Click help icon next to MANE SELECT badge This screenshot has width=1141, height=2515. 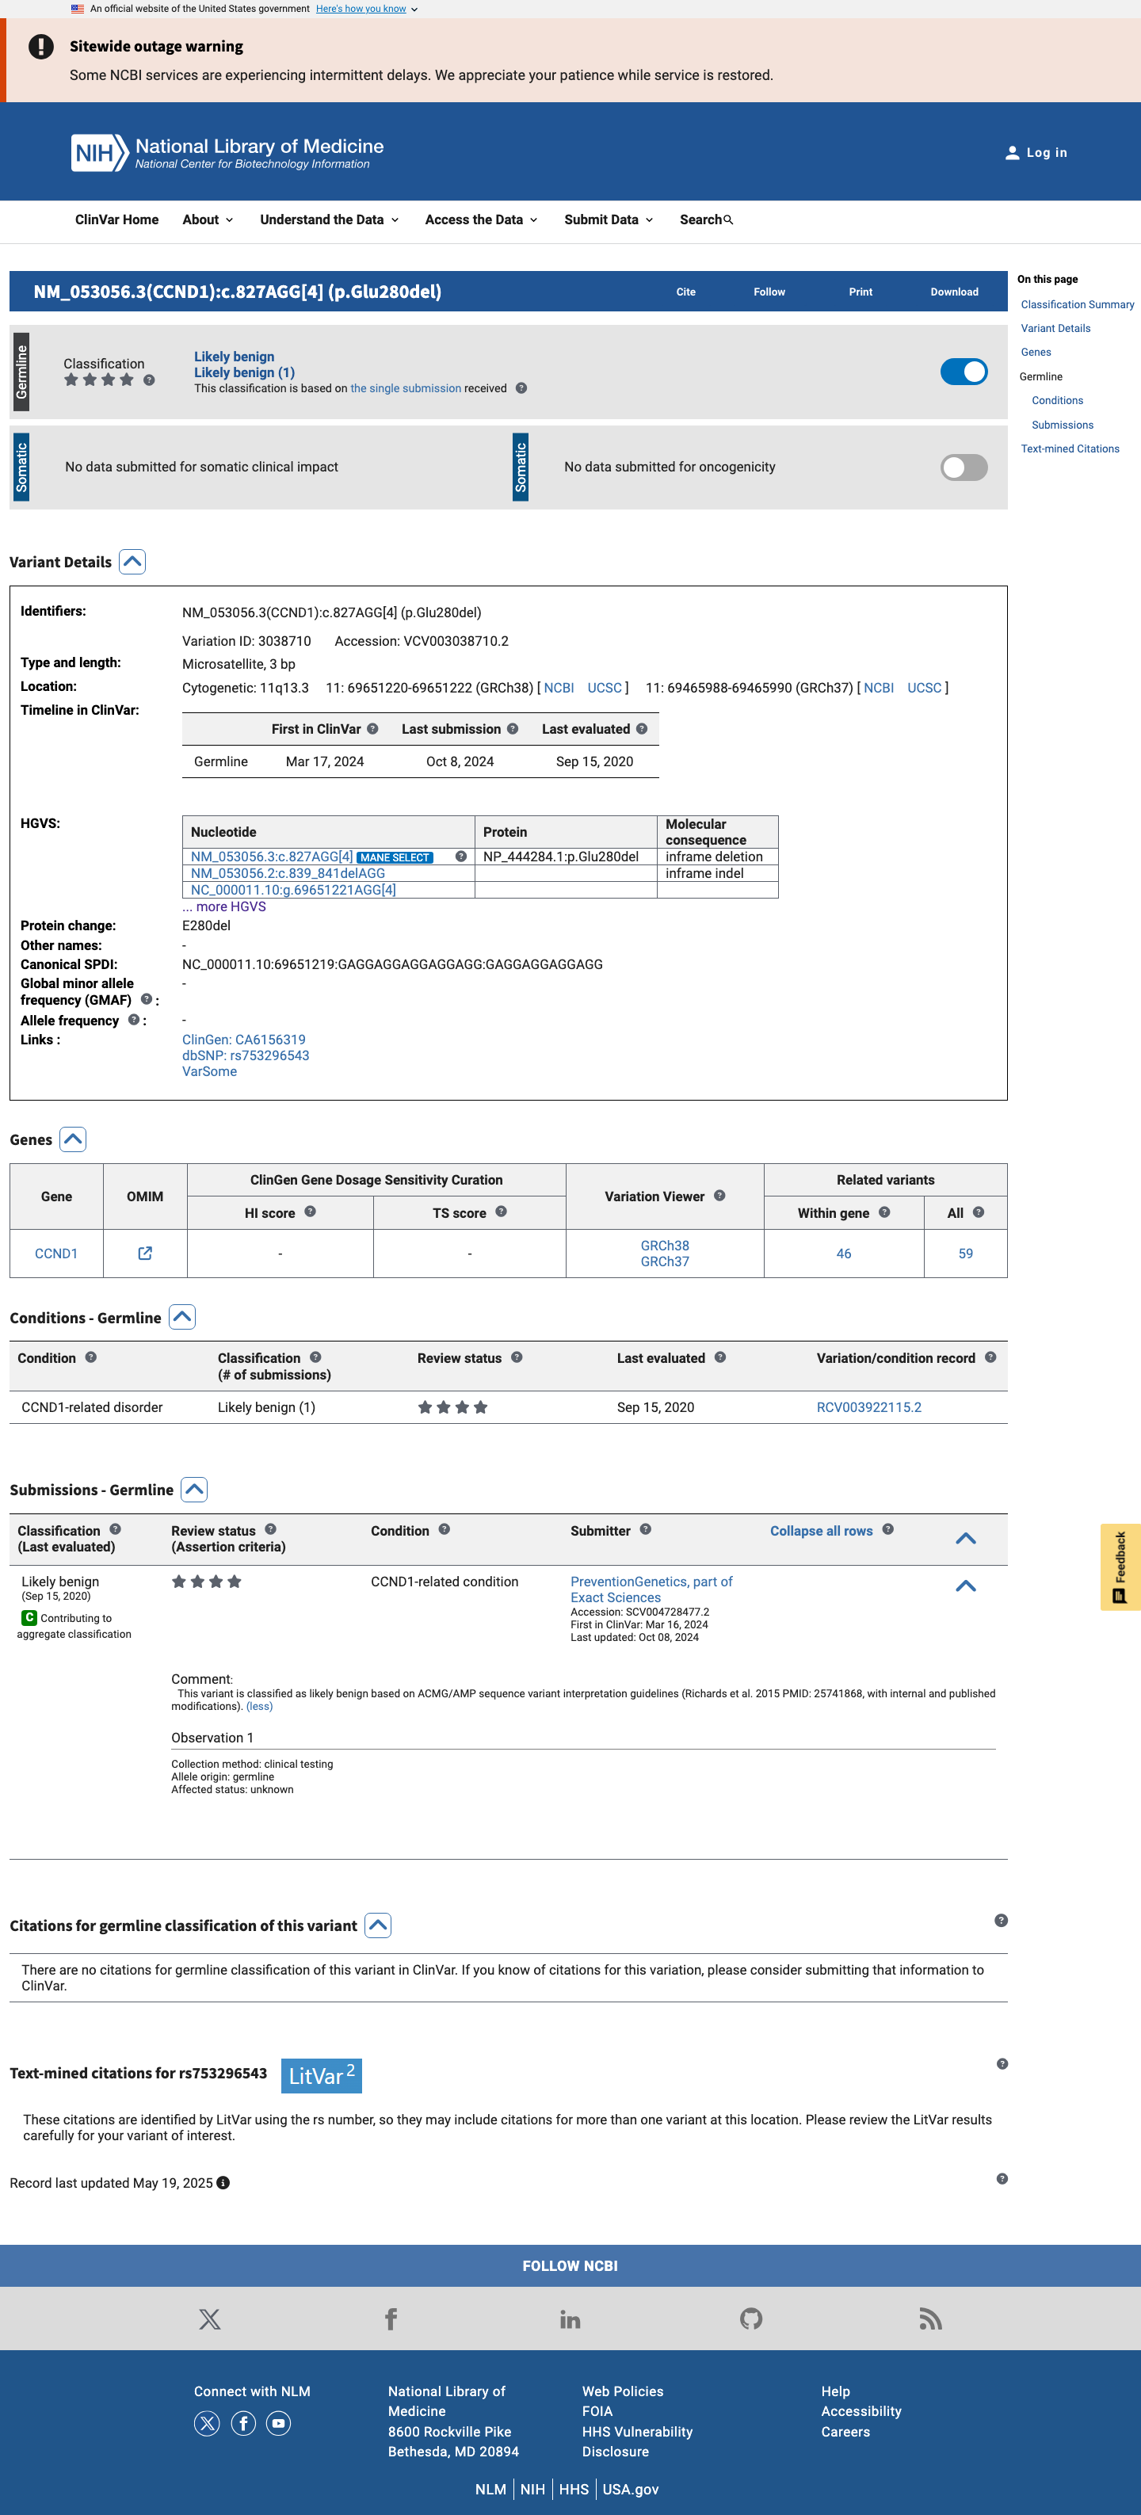click(460, 857)
